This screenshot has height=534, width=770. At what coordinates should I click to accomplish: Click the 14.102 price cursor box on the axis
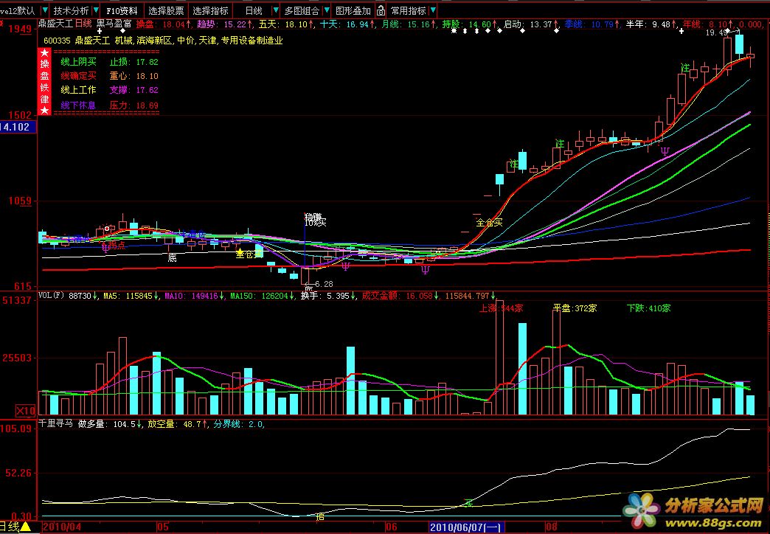pos(18,128)
